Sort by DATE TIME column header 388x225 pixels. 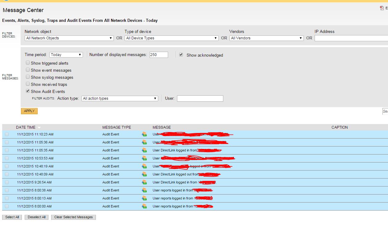tap(26, 127)
